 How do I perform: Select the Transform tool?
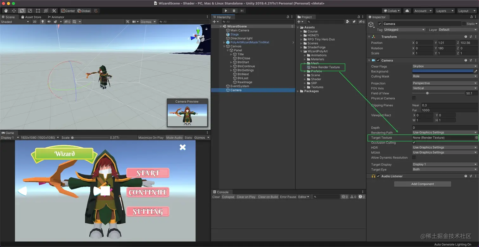[46, 11]
